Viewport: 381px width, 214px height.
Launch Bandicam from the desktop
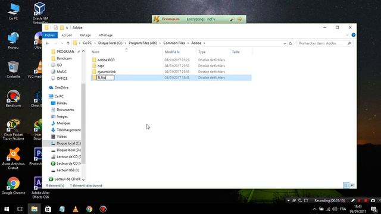13,99
